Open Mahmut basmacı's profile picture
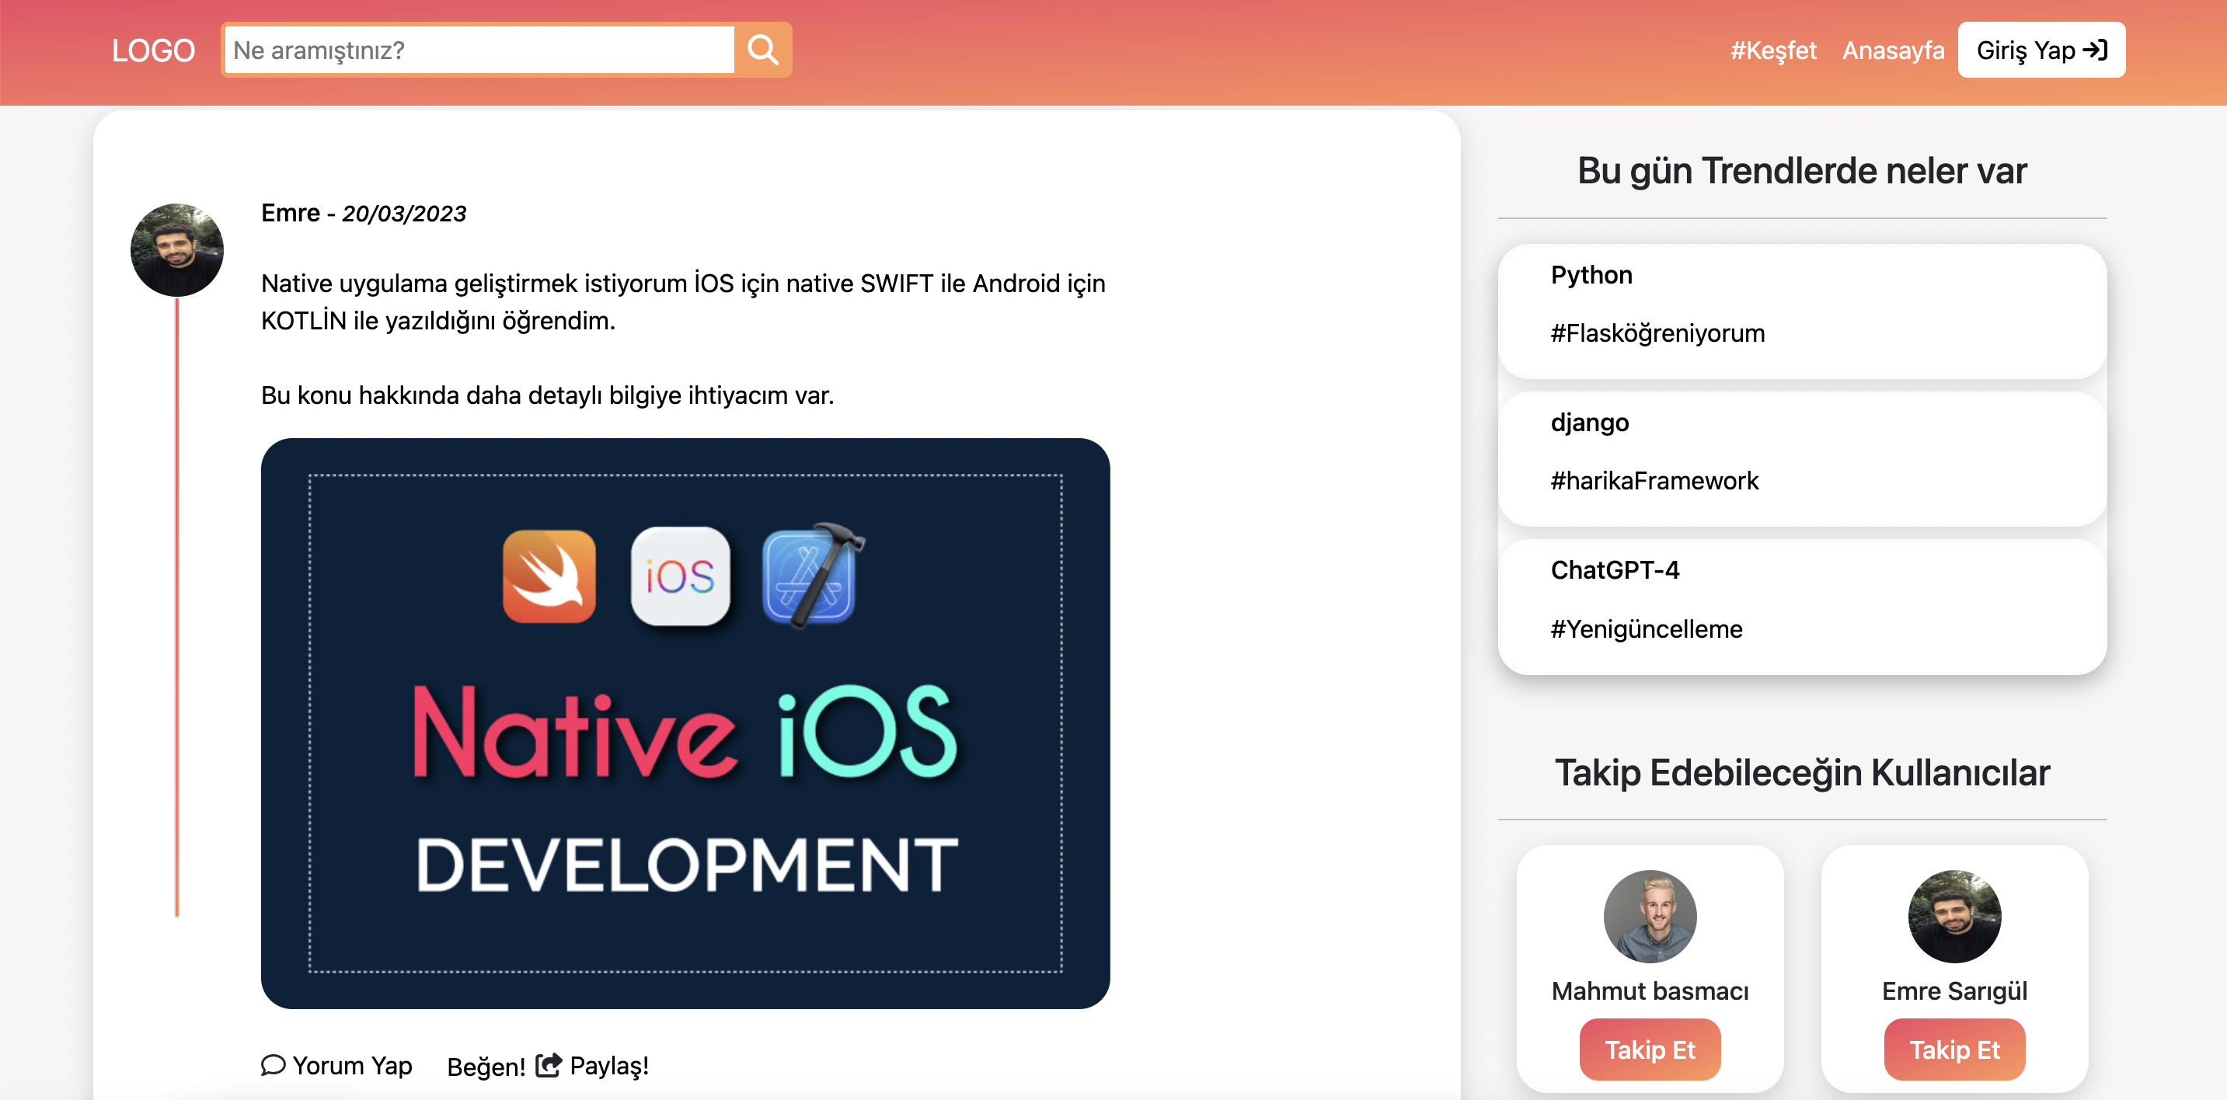This screenshot has width=2227, height=1100. click(1650, 916)
